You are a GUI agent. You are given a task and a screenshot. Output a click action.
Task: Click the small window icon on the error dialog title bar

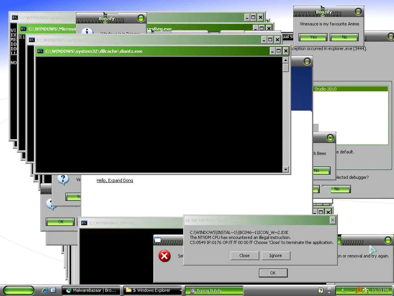pyautogui.click(x=158, y=240)
